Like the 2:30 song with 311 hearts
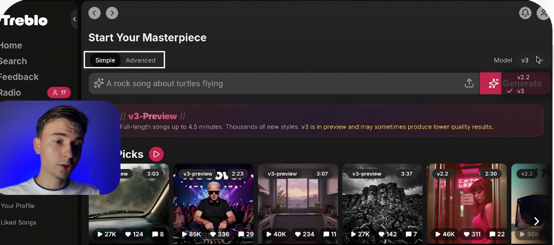554x245 pixels. (472, 234)
